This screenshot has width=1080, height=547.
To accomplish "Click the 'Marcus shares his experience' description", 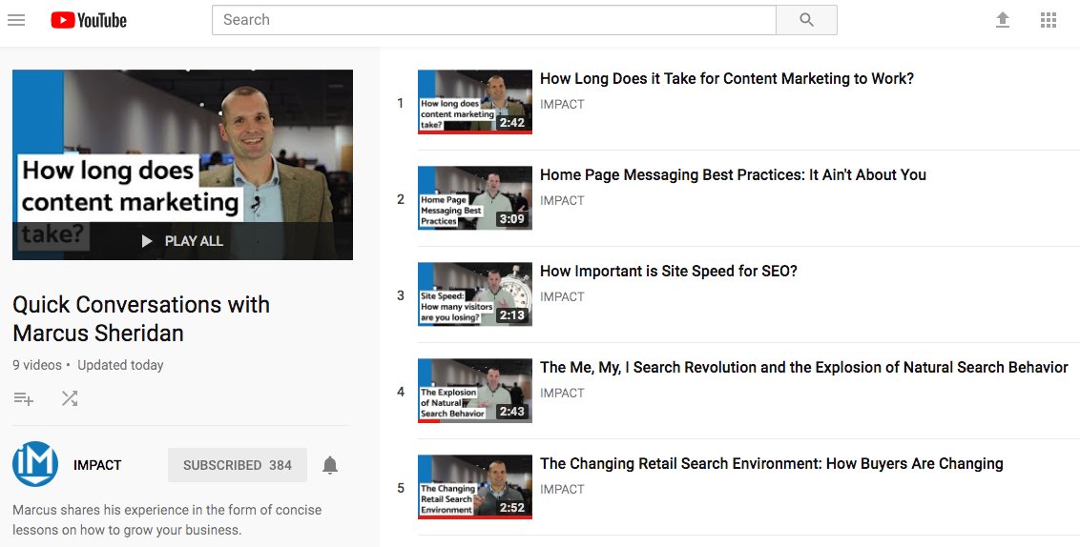I will point(167,520).
